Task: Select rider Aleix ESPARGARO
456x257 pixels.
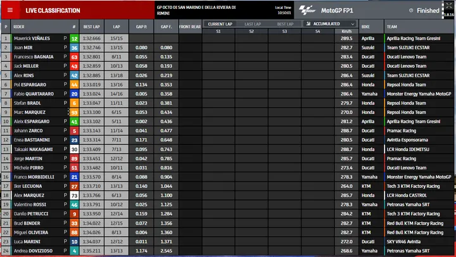Action: 32,122
